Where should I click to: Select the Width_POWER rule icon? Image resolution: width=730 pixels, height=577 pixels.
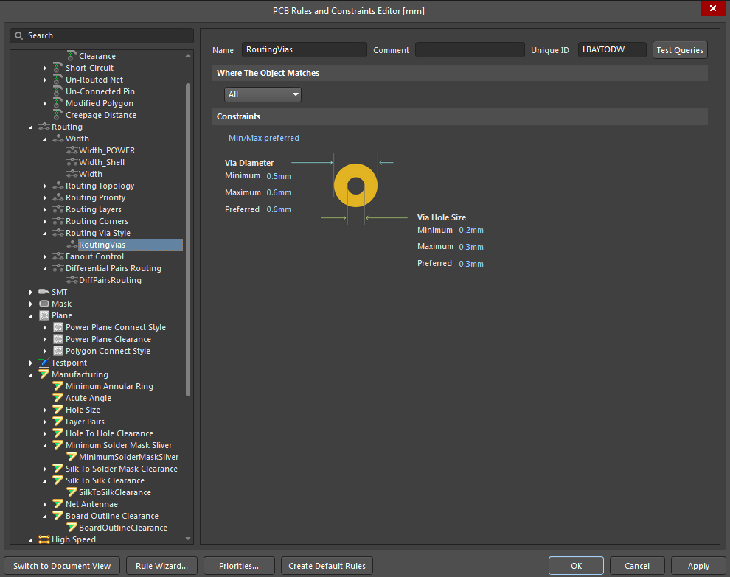point(72,150)
